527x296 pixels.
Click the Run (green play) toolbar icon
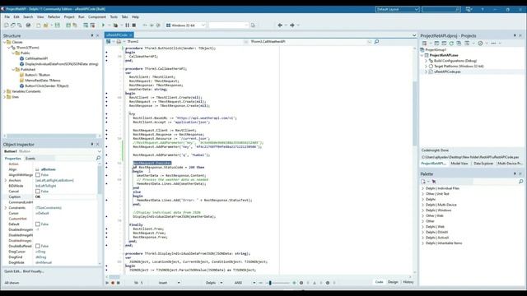tap(103, 25)
